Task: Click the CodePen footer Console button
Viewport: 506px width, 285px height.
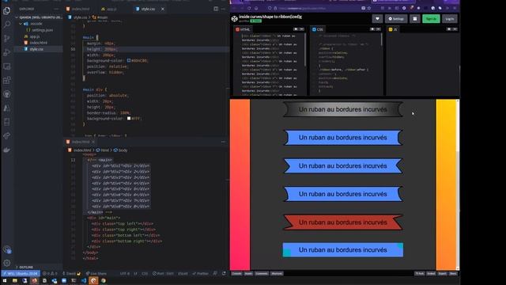Action: [x=236, y=274]
